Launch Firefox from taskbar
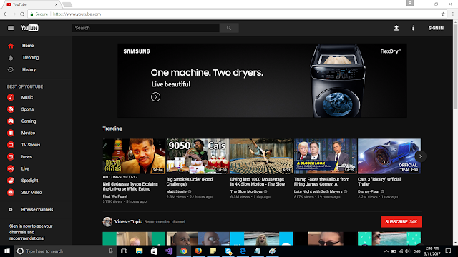The image size is (458, 257). pyautogui.click(x=198, y=251)
